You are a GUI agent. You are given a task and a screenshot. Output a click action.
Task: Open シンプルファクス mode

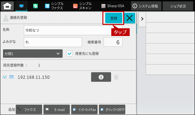click(x=54, y=6)
